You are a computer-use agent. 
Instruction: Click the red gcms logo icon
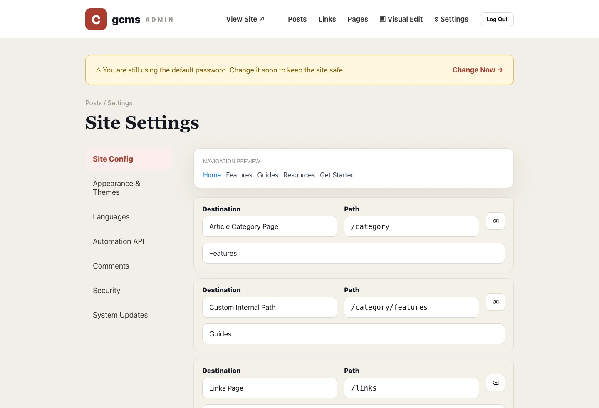click(96, 19)
